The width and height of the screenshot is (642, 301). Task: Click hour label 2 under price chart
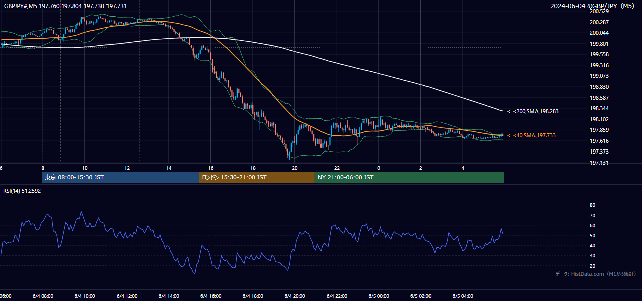click(x=421, y=168)
